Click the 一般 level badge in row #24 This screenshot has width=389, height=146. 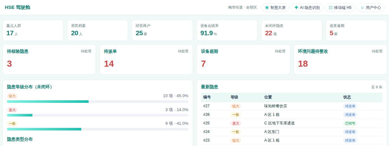(236, 132)
